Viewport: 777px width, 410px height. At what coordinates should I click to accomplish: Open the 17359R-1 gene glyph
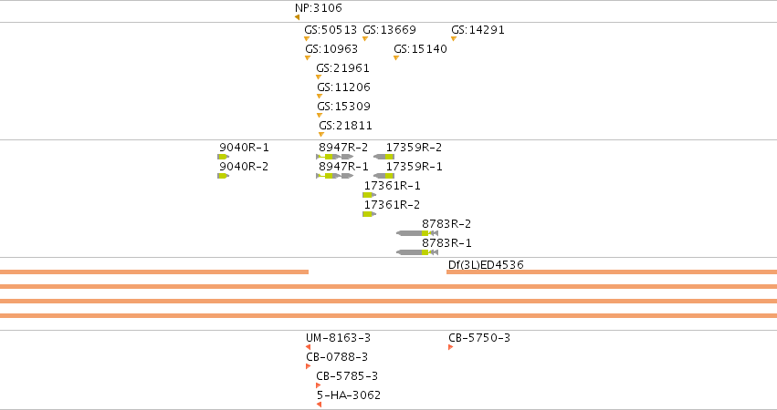point(383,176)
